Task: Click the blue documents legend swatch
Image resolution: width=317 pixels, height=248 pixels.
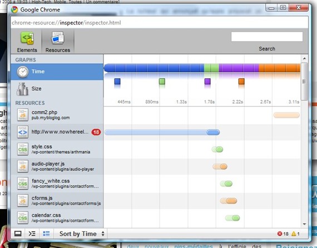Action: pyautogui.click(x=117, y=82)
